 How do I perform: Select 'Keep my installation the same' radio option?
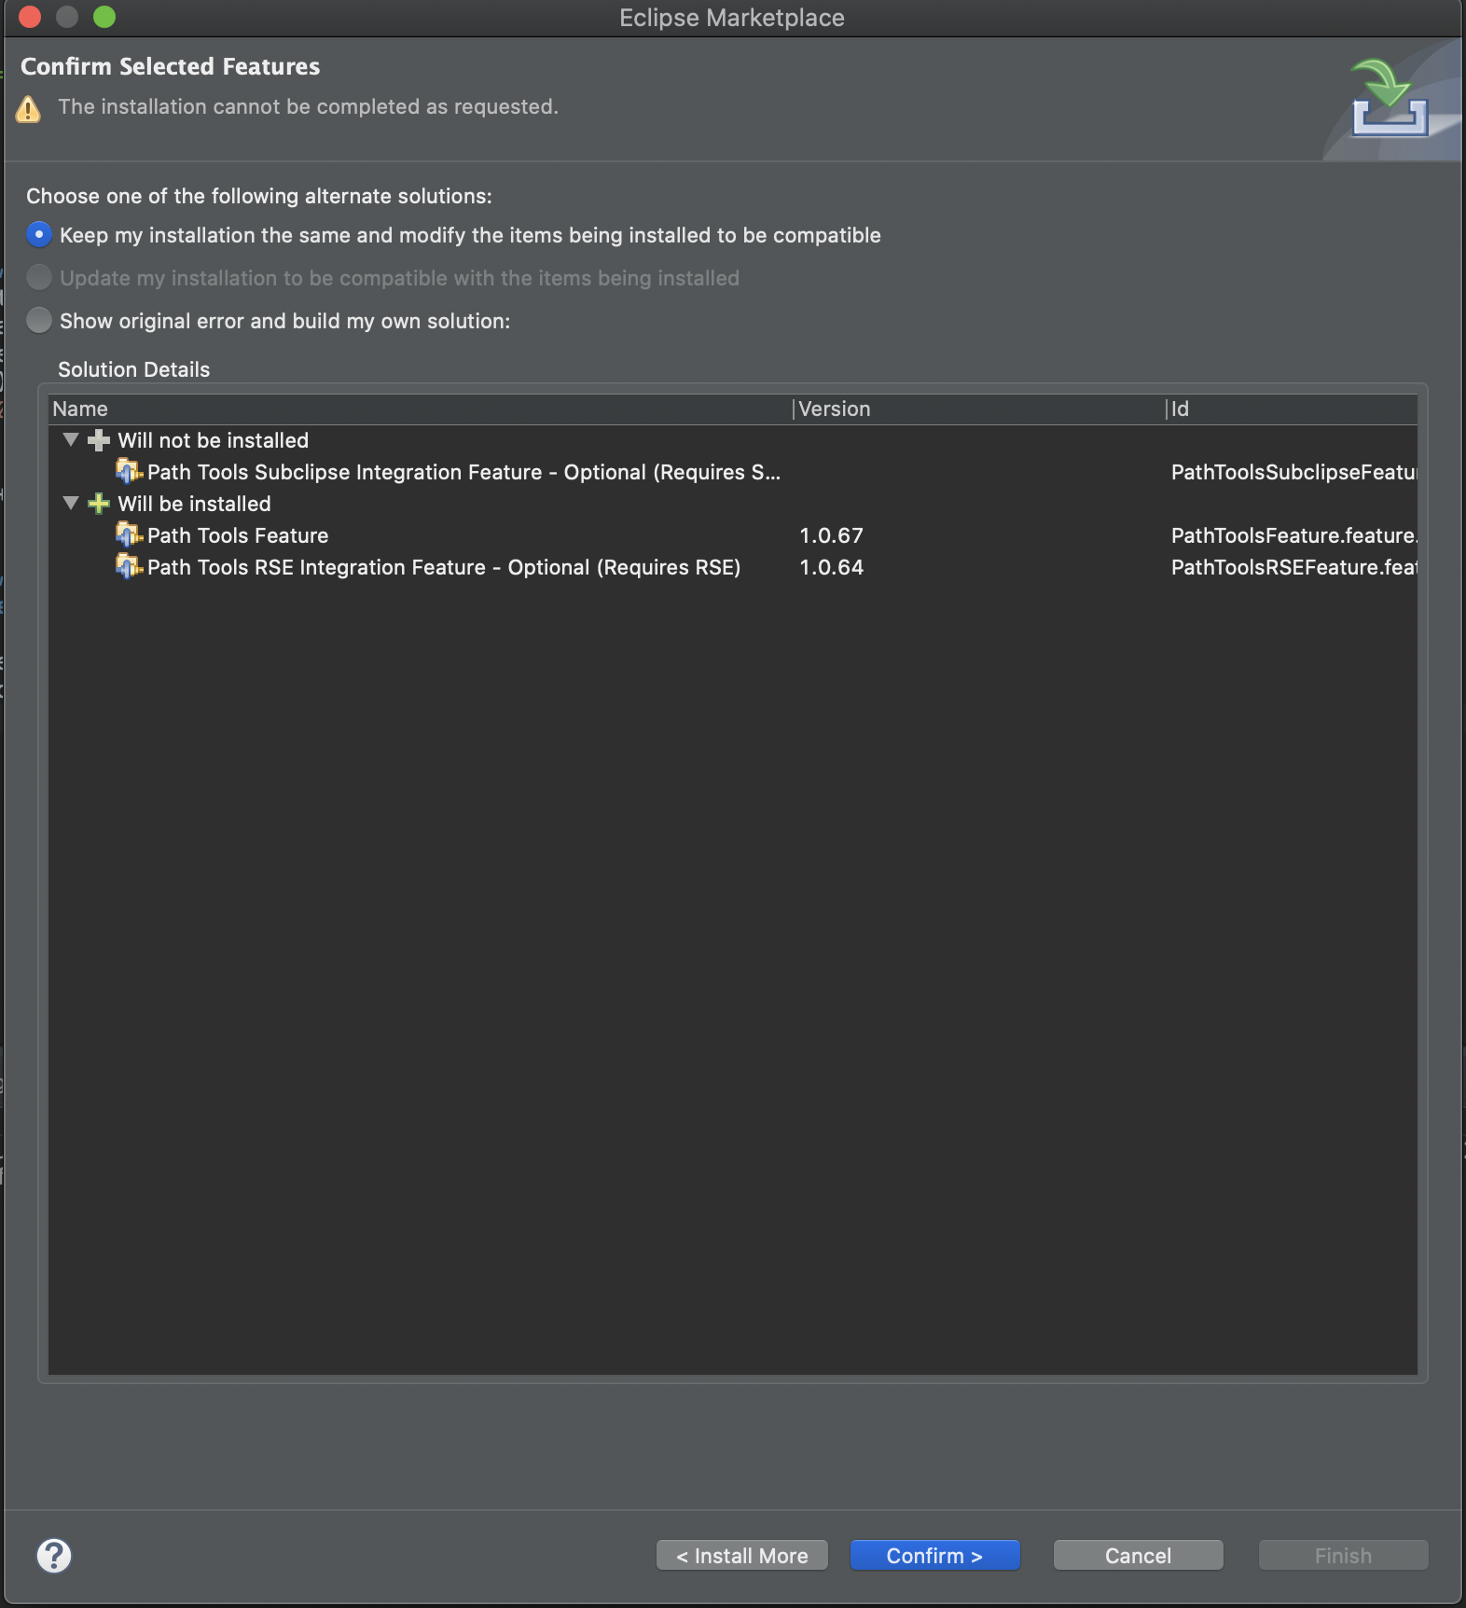coord(38,235)
